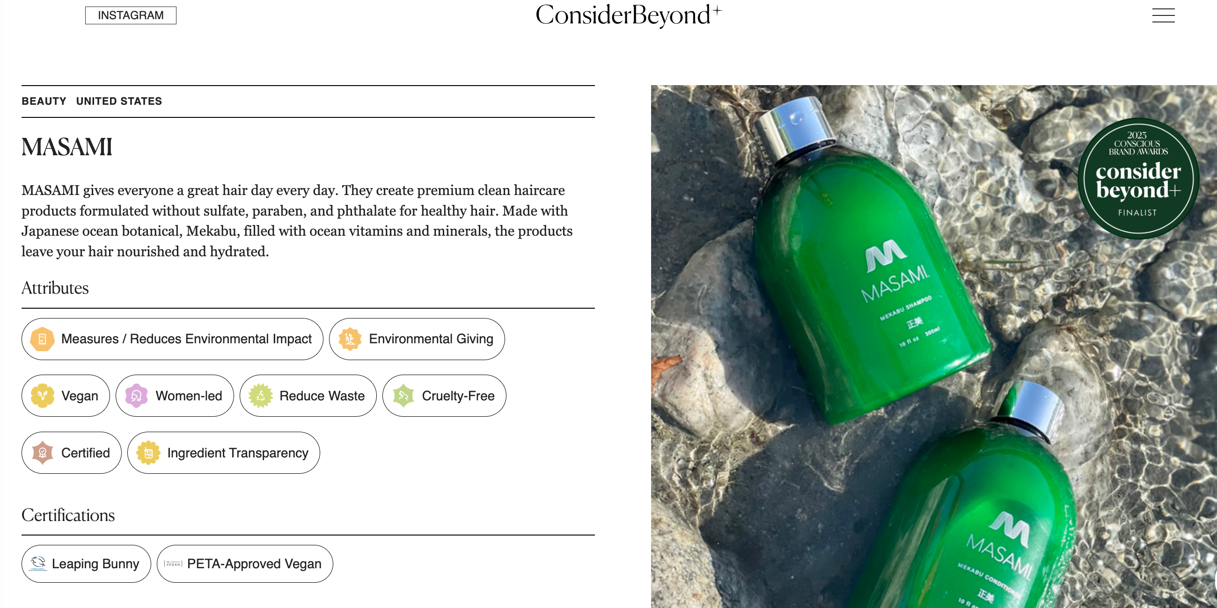Click the yellow Vegan leaf icon
The width and height of the screenshot is (1217, 608).
coord(43,396)
